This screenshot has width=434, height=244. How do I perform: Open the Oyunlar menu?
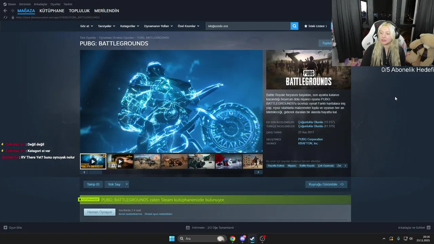[55, 4]
